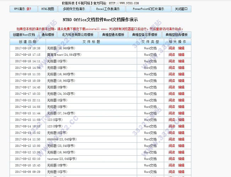
Task: Click 阅读 for 2017-08-18 14:11 row
Action: pyautogui.click(x=172, y=61)
